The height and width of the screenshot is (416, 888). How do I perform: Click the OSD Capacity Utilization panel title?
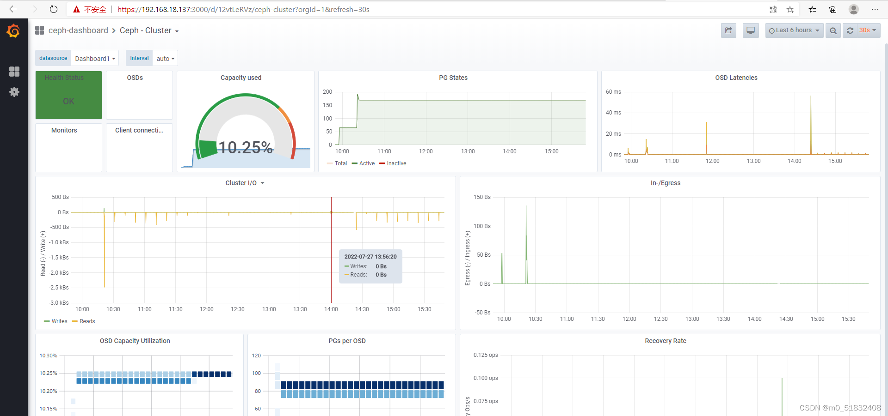click(135, 341)
